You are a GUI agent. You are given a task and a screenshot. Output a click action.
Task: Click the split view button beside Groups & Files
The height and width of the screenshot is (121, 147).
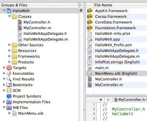81,5
